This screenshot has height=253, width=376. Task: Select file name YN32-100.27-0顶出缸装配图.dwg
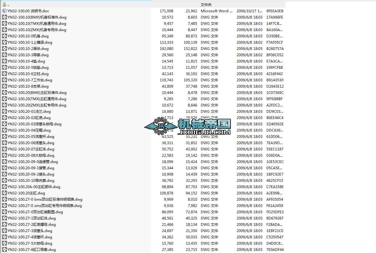[35, 212]
